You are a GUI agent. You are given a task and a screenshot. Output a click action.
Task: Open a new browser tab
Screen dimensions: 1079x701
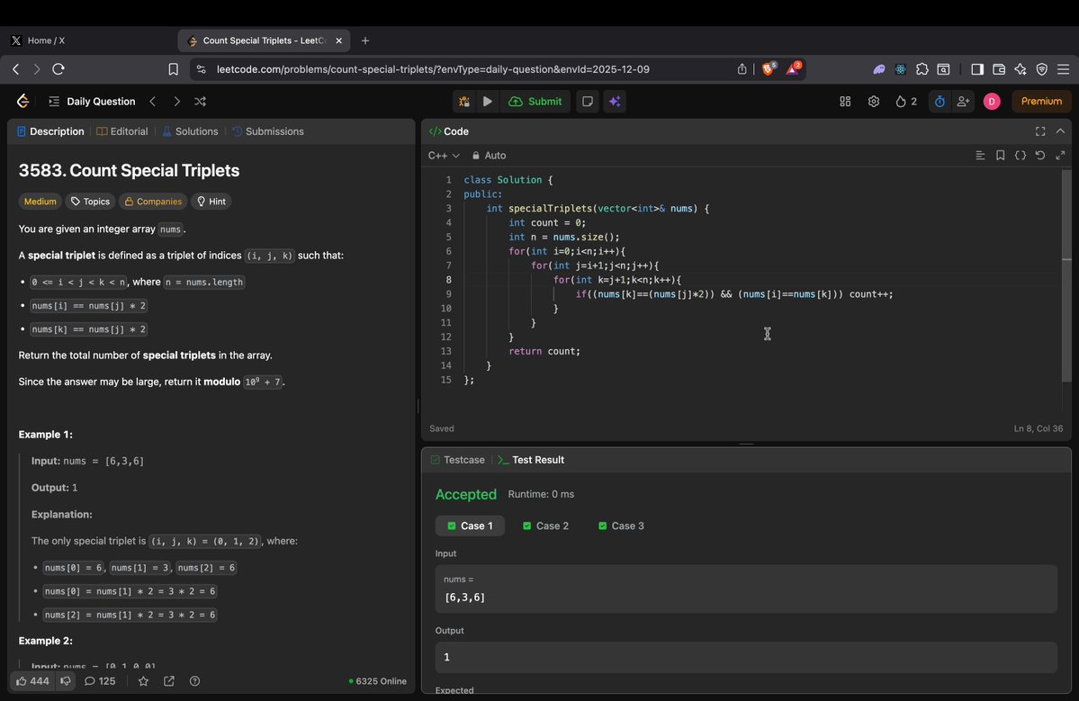click(x=365, y=40)
